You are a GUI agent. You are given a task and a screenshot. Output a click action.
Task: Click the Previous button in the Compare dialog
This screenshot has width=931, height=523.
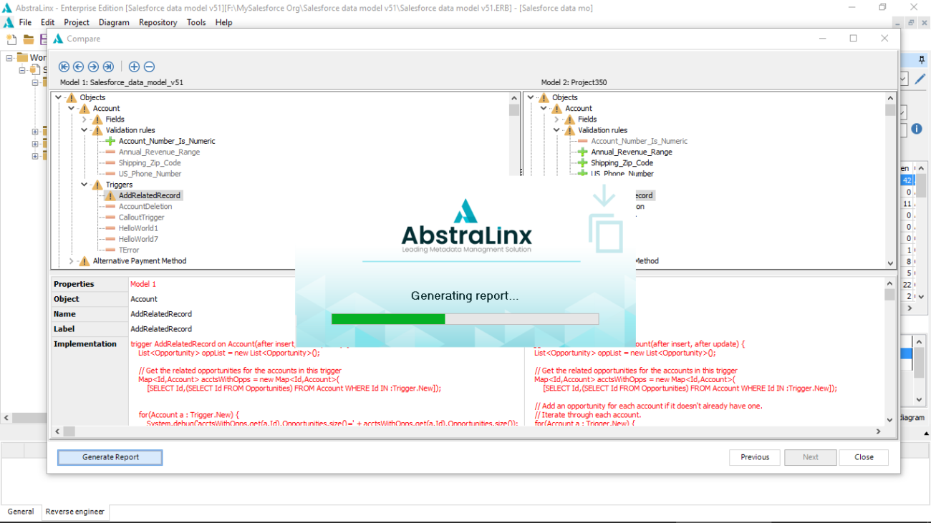[754, 457]
